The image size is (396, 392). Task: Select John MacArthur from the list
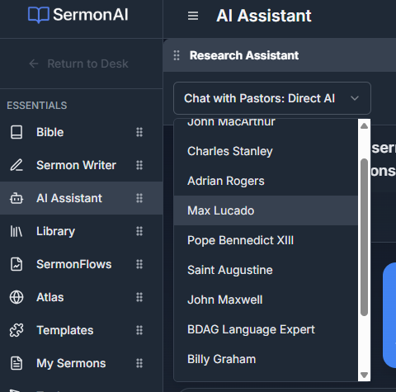(266, 122)
